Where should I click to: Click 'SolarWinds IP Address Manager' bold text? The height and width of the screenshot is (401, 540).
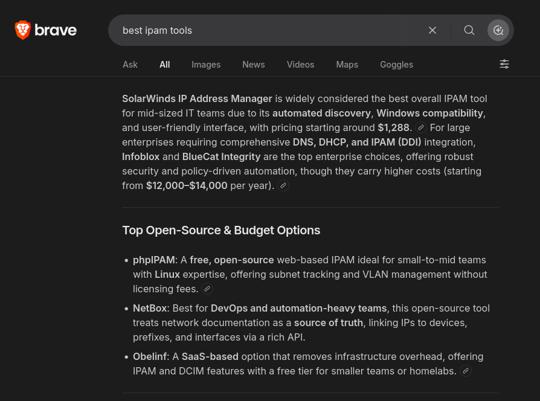tap(197, 99)
